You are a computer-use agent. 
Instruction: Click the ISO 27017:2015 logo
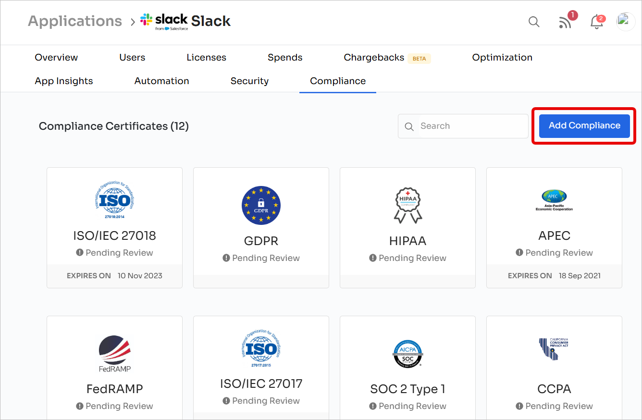(261, 349)
